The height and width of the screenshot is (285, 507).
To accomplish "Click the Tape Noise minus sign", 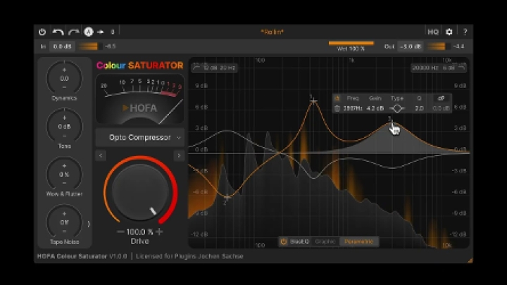I will point(64,231).
